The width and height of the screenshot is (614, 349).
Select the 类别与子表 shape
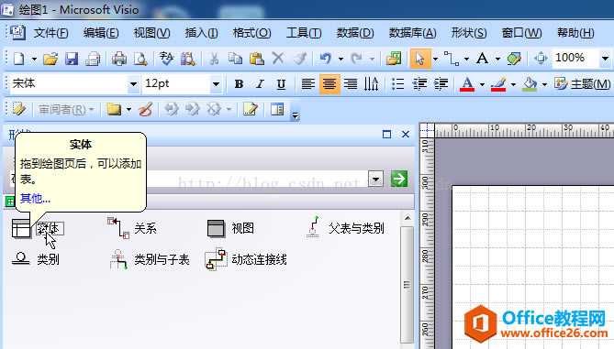coord(150,259)
